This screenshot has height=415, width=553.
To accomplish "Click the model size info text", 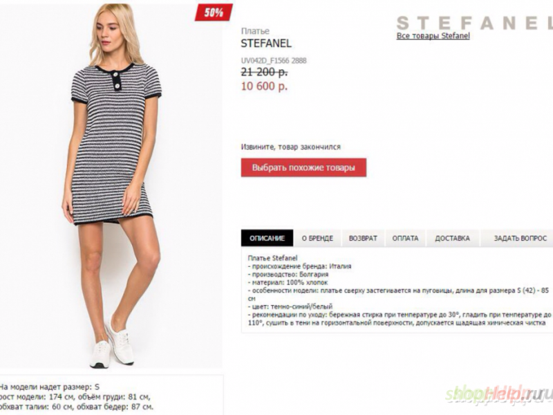I will (x=76, y=396).
